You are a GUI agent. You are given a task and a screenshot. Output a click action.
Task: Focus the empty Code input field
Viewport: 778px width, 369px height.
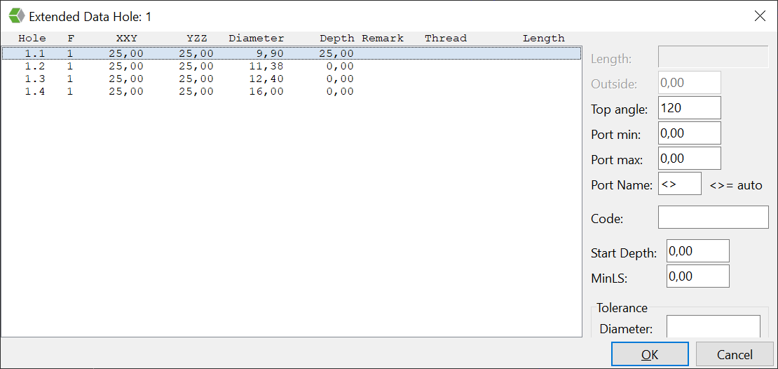713,217
